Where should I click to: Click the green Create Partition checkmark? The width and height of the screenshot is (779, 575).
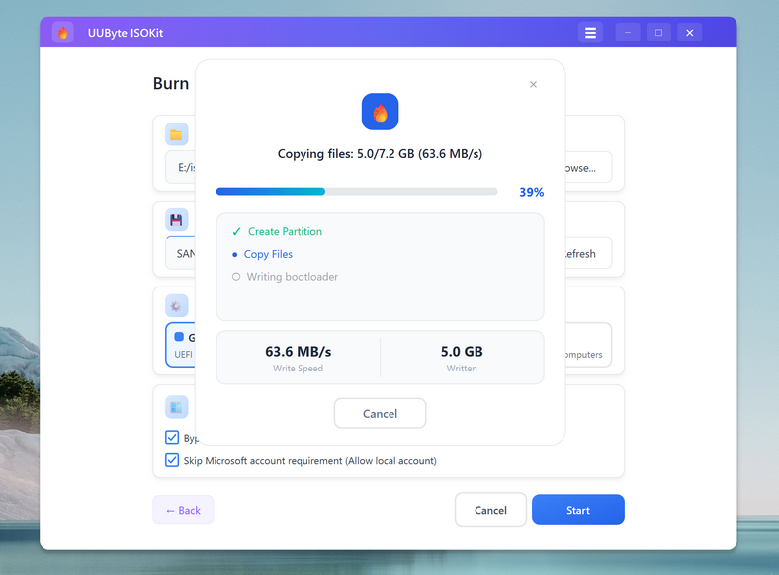237,232
